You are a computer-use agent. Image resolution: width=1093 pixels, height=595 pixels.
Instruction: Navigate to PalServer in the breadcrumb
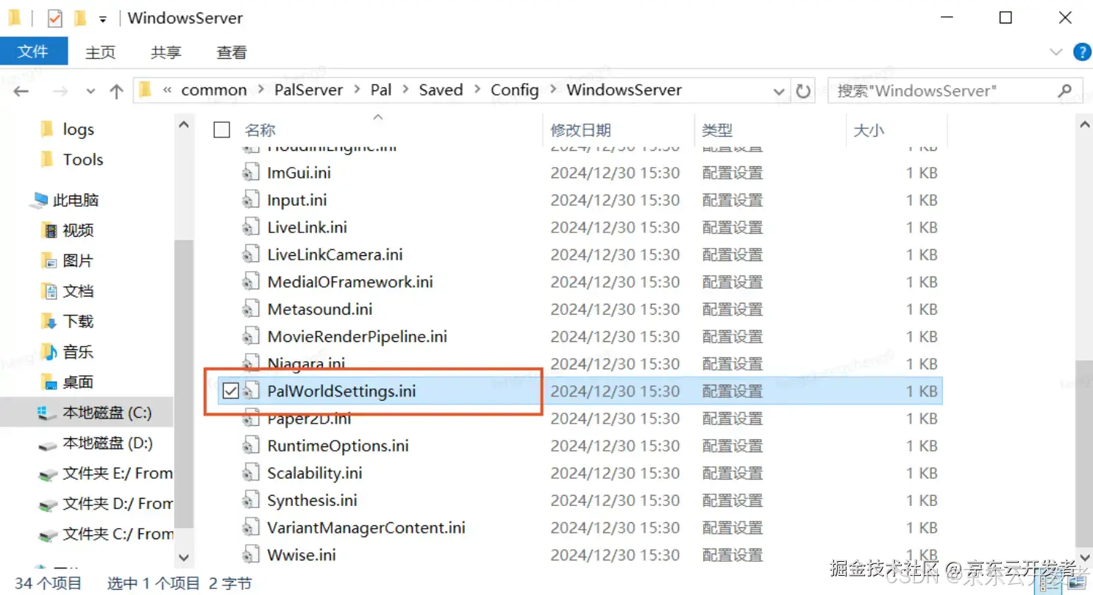tap(309, 90)
